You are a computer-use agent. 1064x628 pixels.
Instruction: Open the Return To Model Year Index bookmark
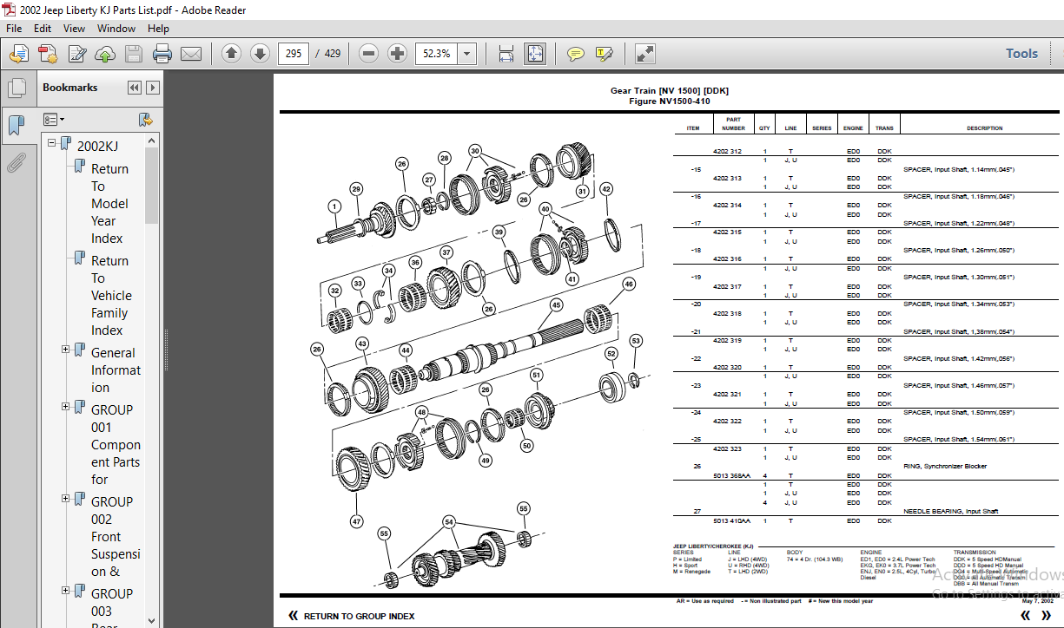pos(109,204)
